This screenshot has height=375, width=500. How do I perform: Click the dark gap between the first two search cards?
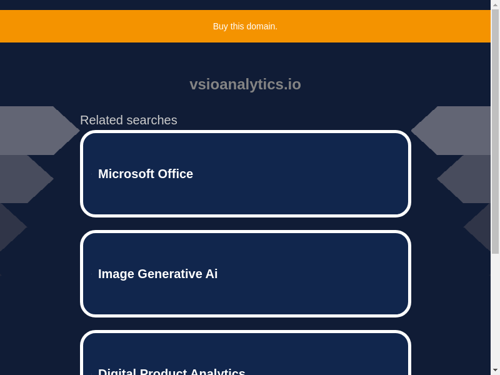pyautogui.click(x=245, y=224)
